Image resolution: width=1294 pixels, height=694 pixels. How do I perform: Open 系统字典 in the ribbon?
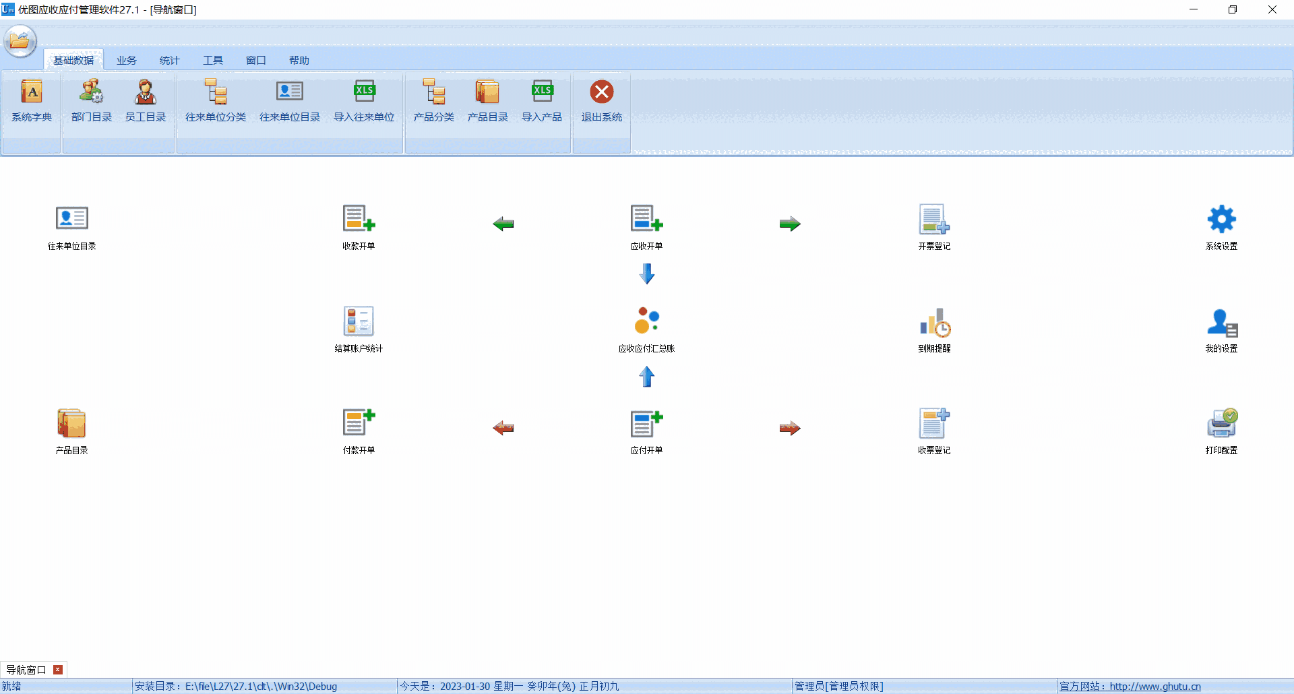[32, 100]
